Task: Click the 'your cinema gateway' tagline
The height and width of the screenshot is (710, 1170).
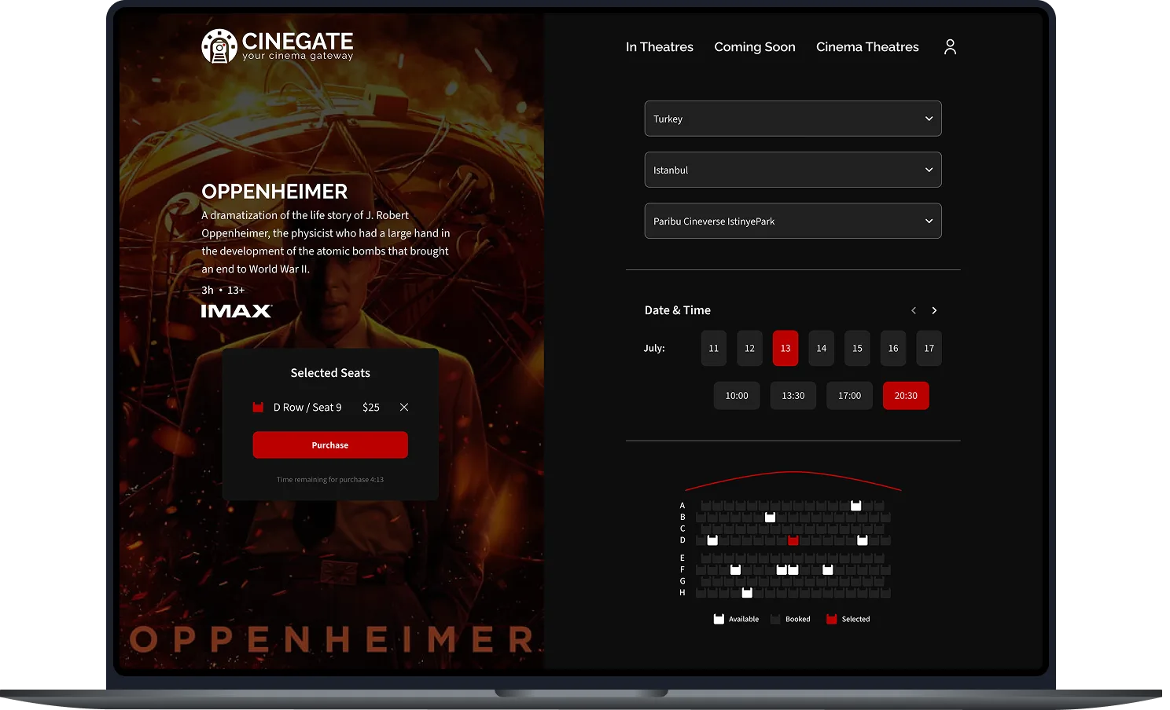Action: 298,56
